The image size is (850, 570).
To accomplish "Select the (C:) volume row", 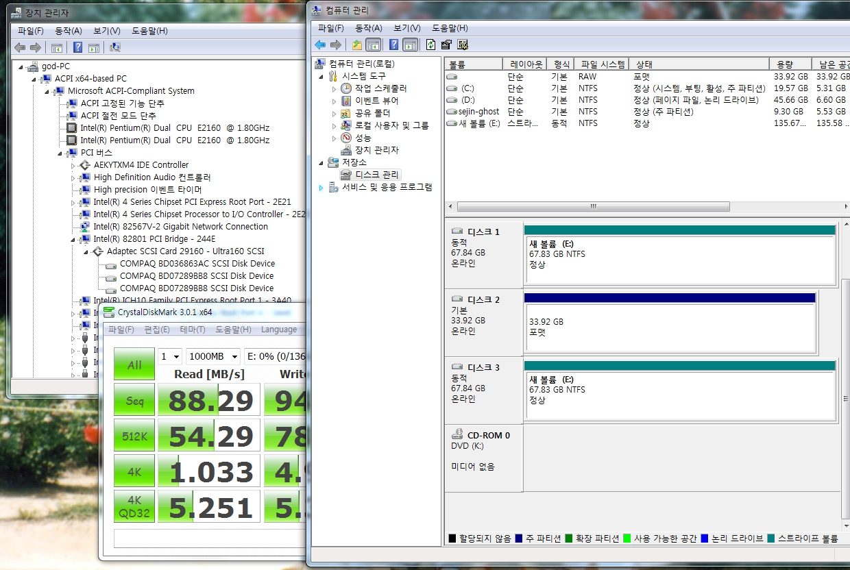I will click(x=648, y=88).
